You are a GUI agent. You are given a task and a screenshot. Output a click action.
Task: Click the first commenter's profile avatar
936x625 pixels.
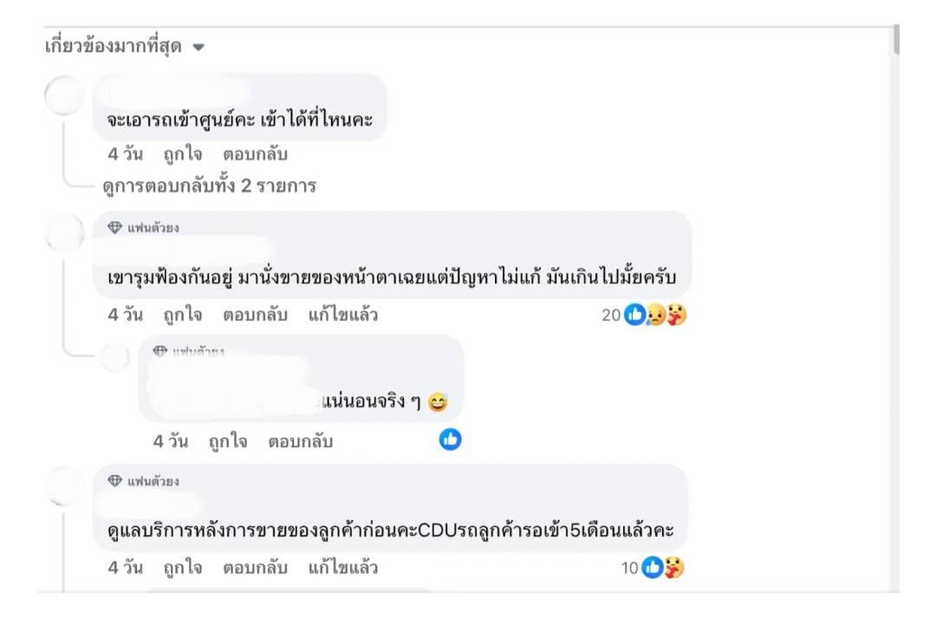click(x=64, y=95)
